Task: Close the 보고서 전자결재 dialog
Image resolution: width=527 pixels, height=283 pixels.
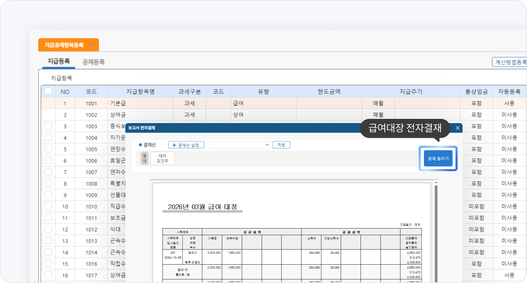Action: pos(458,128)
